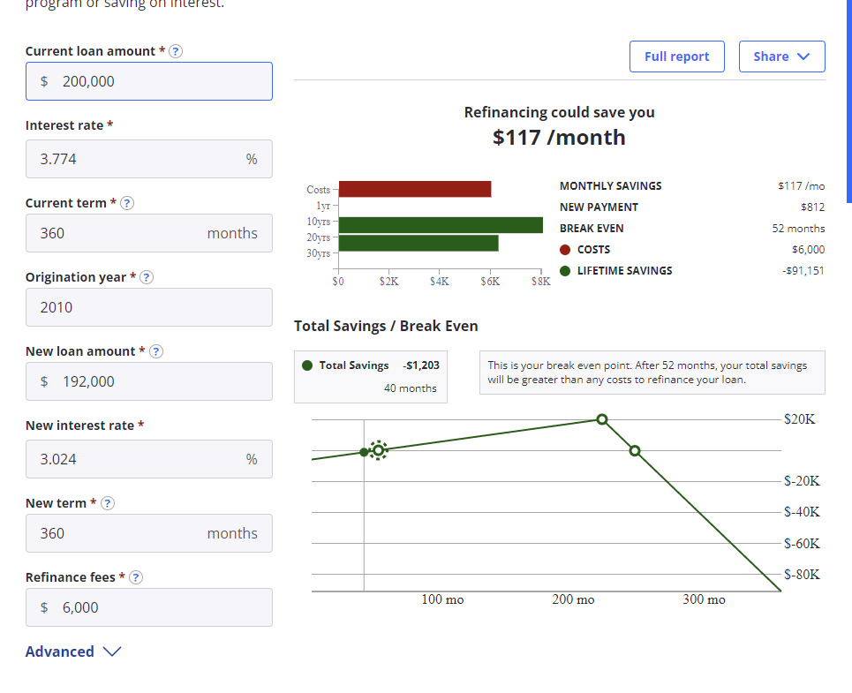
Task: Select the green 10yrs savings bar
Action: tap(441, 225)
